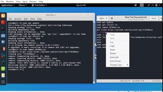The height and width of the screenshot is (92, 163).
Task: Open the green lined-paper icon in the dock
Action: point(3,69)
